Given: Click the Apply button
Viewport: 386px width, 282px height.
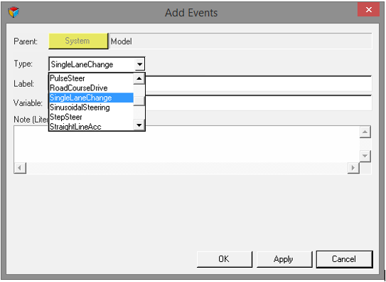Looking at the screenshot, I should tap(284, 259).
